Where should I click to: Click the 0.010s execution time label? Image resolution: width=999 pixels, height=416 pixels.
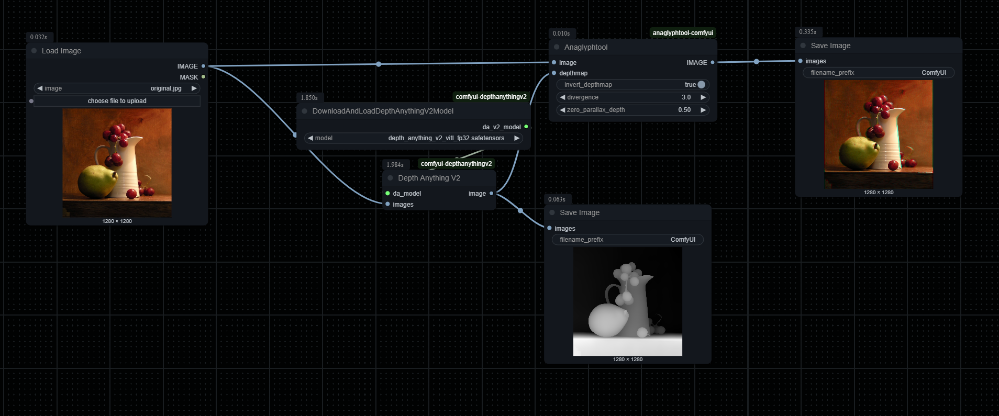point(561,33)
